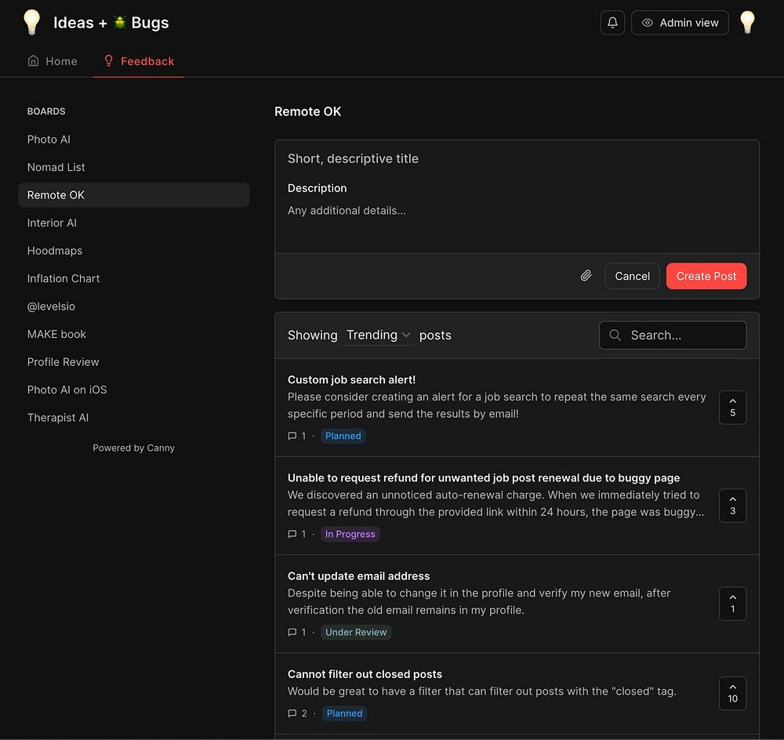The height and width of the screenshot is (740, 784).
Task: Switch to the Feedback tab
Action: [139, 61]
